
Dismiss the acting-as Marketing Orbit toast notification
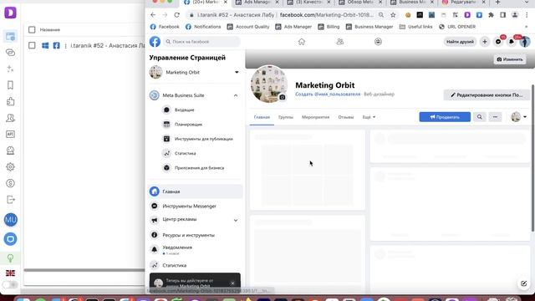point(232,283)
